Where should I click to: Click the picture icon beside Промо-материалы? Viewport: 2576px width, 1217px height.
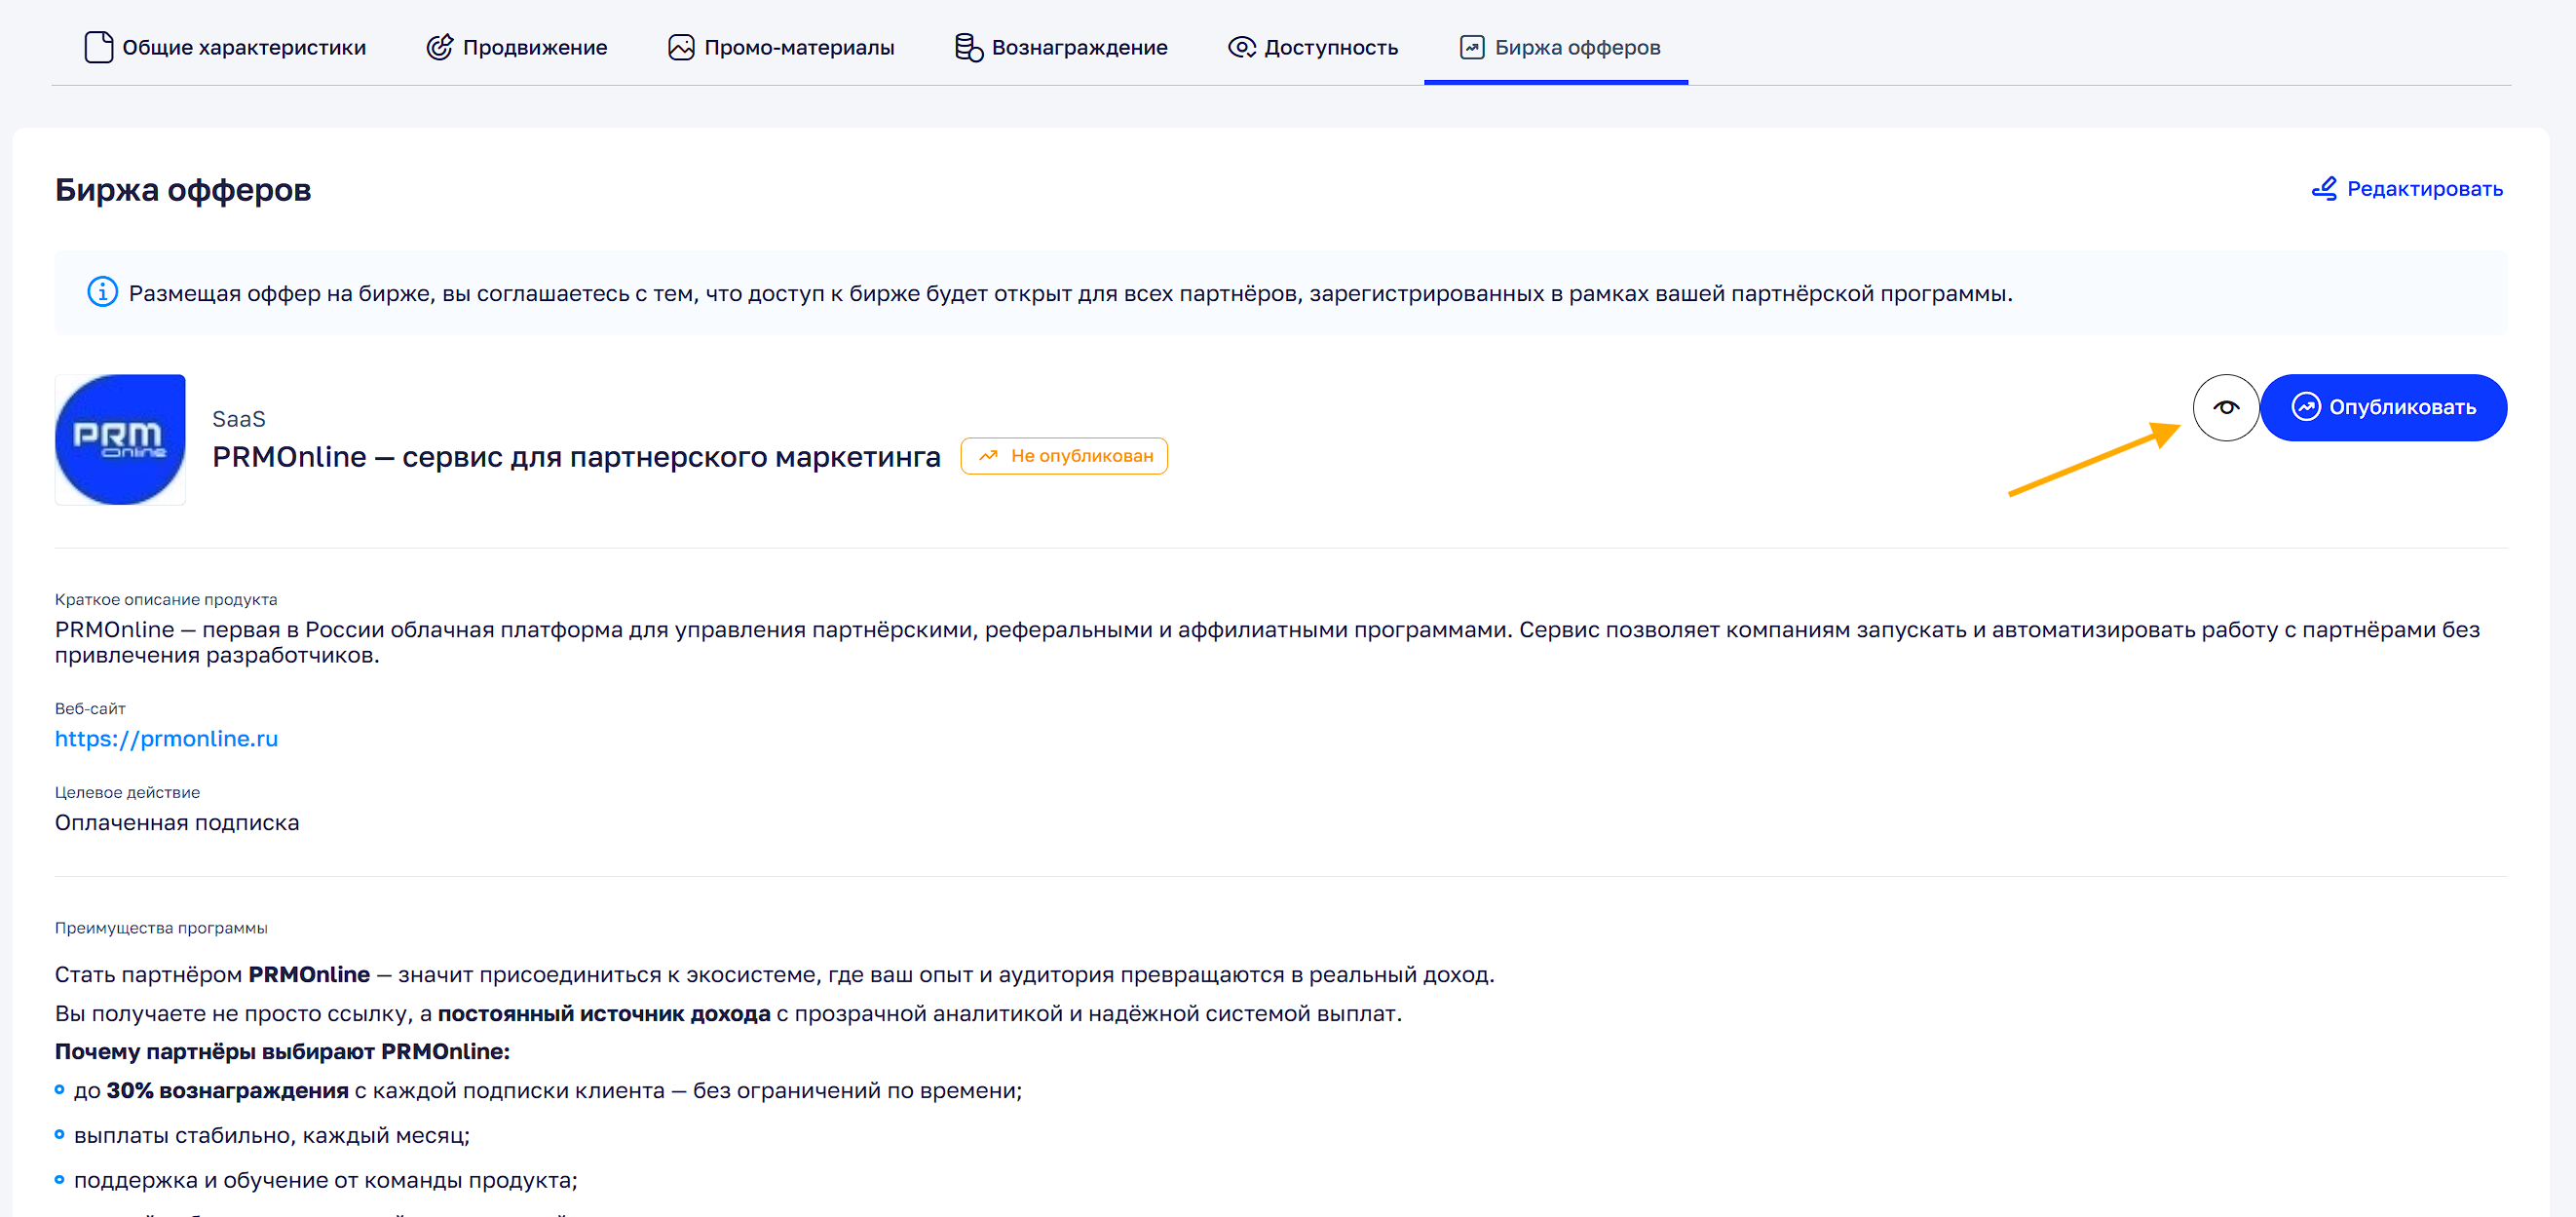(681, 47)
